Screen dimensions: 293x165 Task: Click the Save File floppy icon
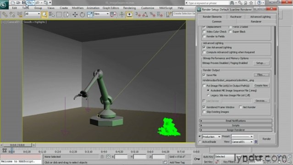(x=24, y=2)
